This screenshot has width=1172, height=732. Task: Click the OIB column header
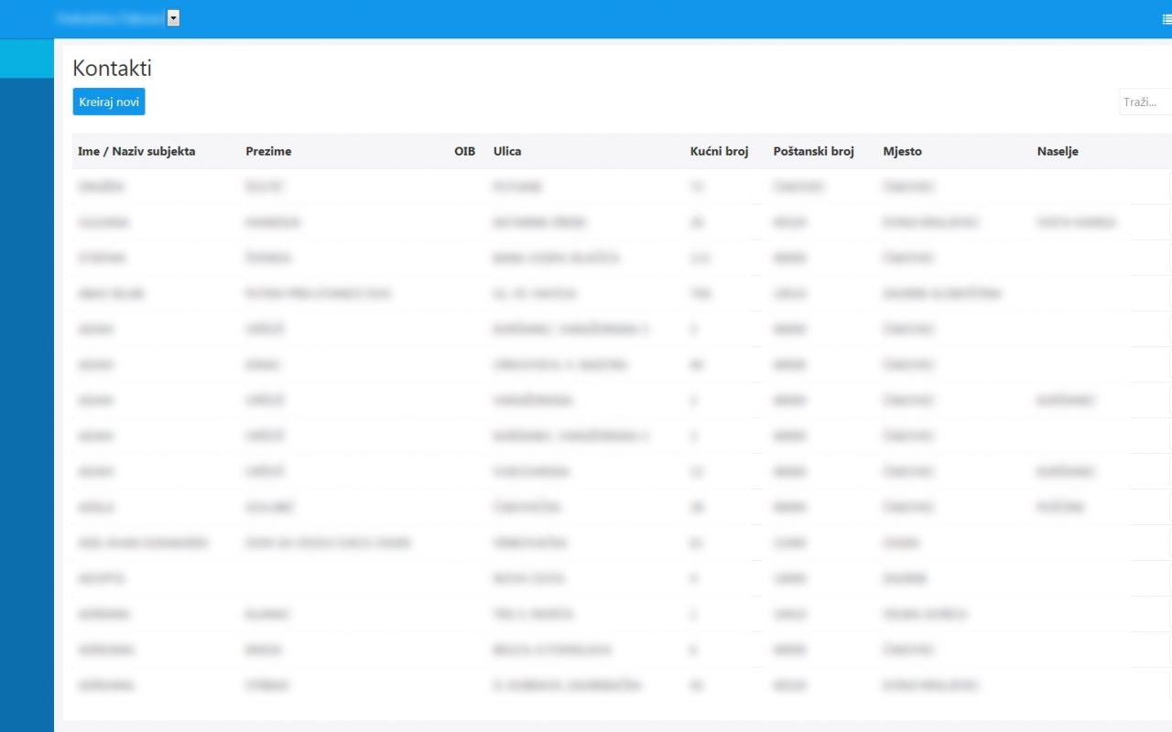coord(464,151)
